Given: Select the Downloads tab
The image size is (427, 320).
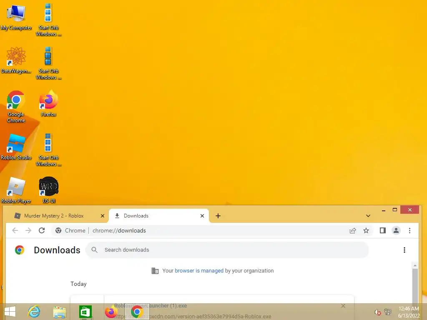Looking at the screenshot, I should pos(158,216).
